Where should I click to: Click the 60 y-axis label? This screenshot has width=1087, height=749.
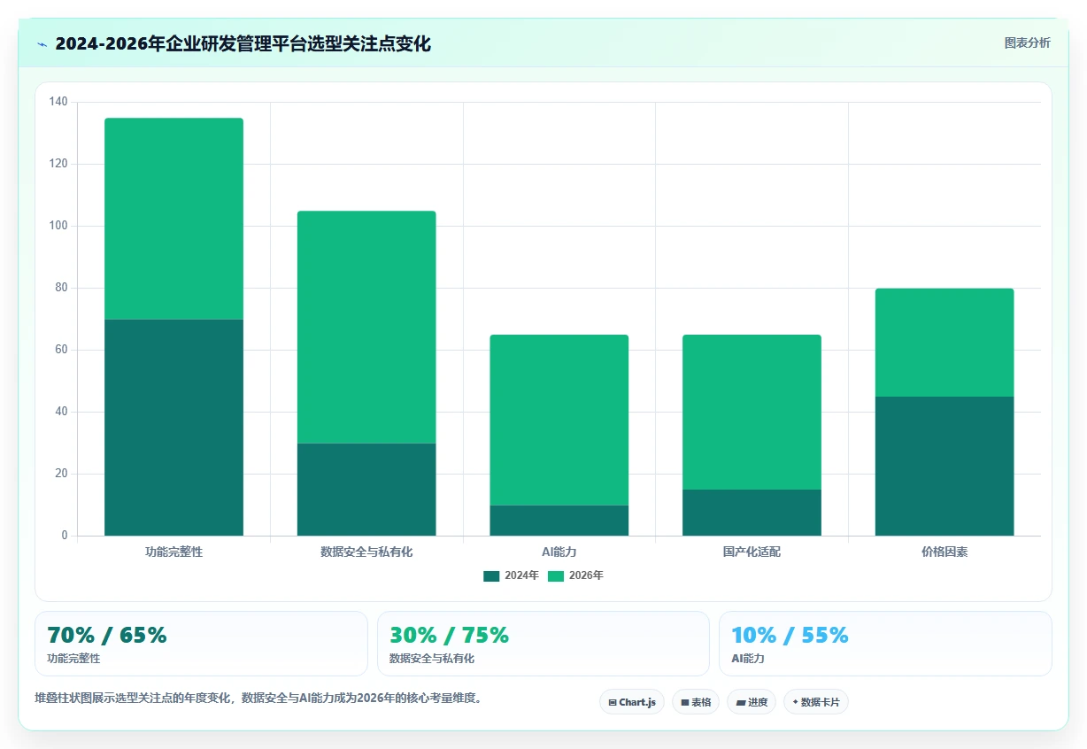pos(61,350)
